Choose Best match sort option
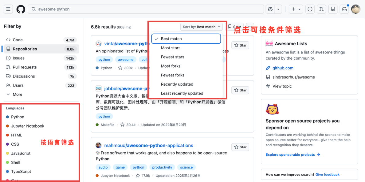The height and width of the screenshot is (182, 365). coord(186,39)
